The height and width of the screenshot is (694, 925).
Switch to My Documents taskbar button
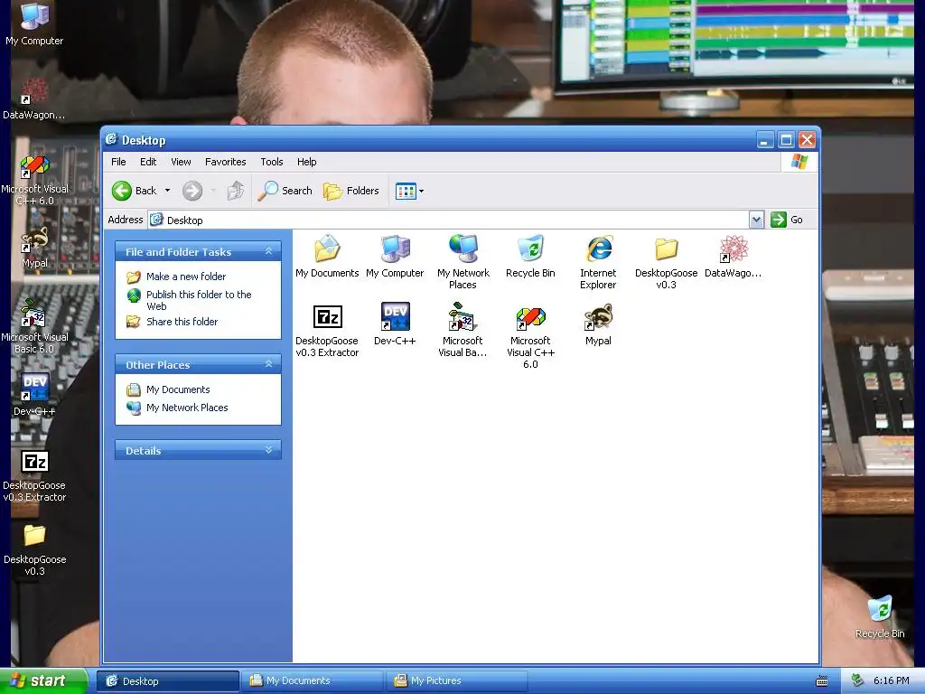point(312,681)
